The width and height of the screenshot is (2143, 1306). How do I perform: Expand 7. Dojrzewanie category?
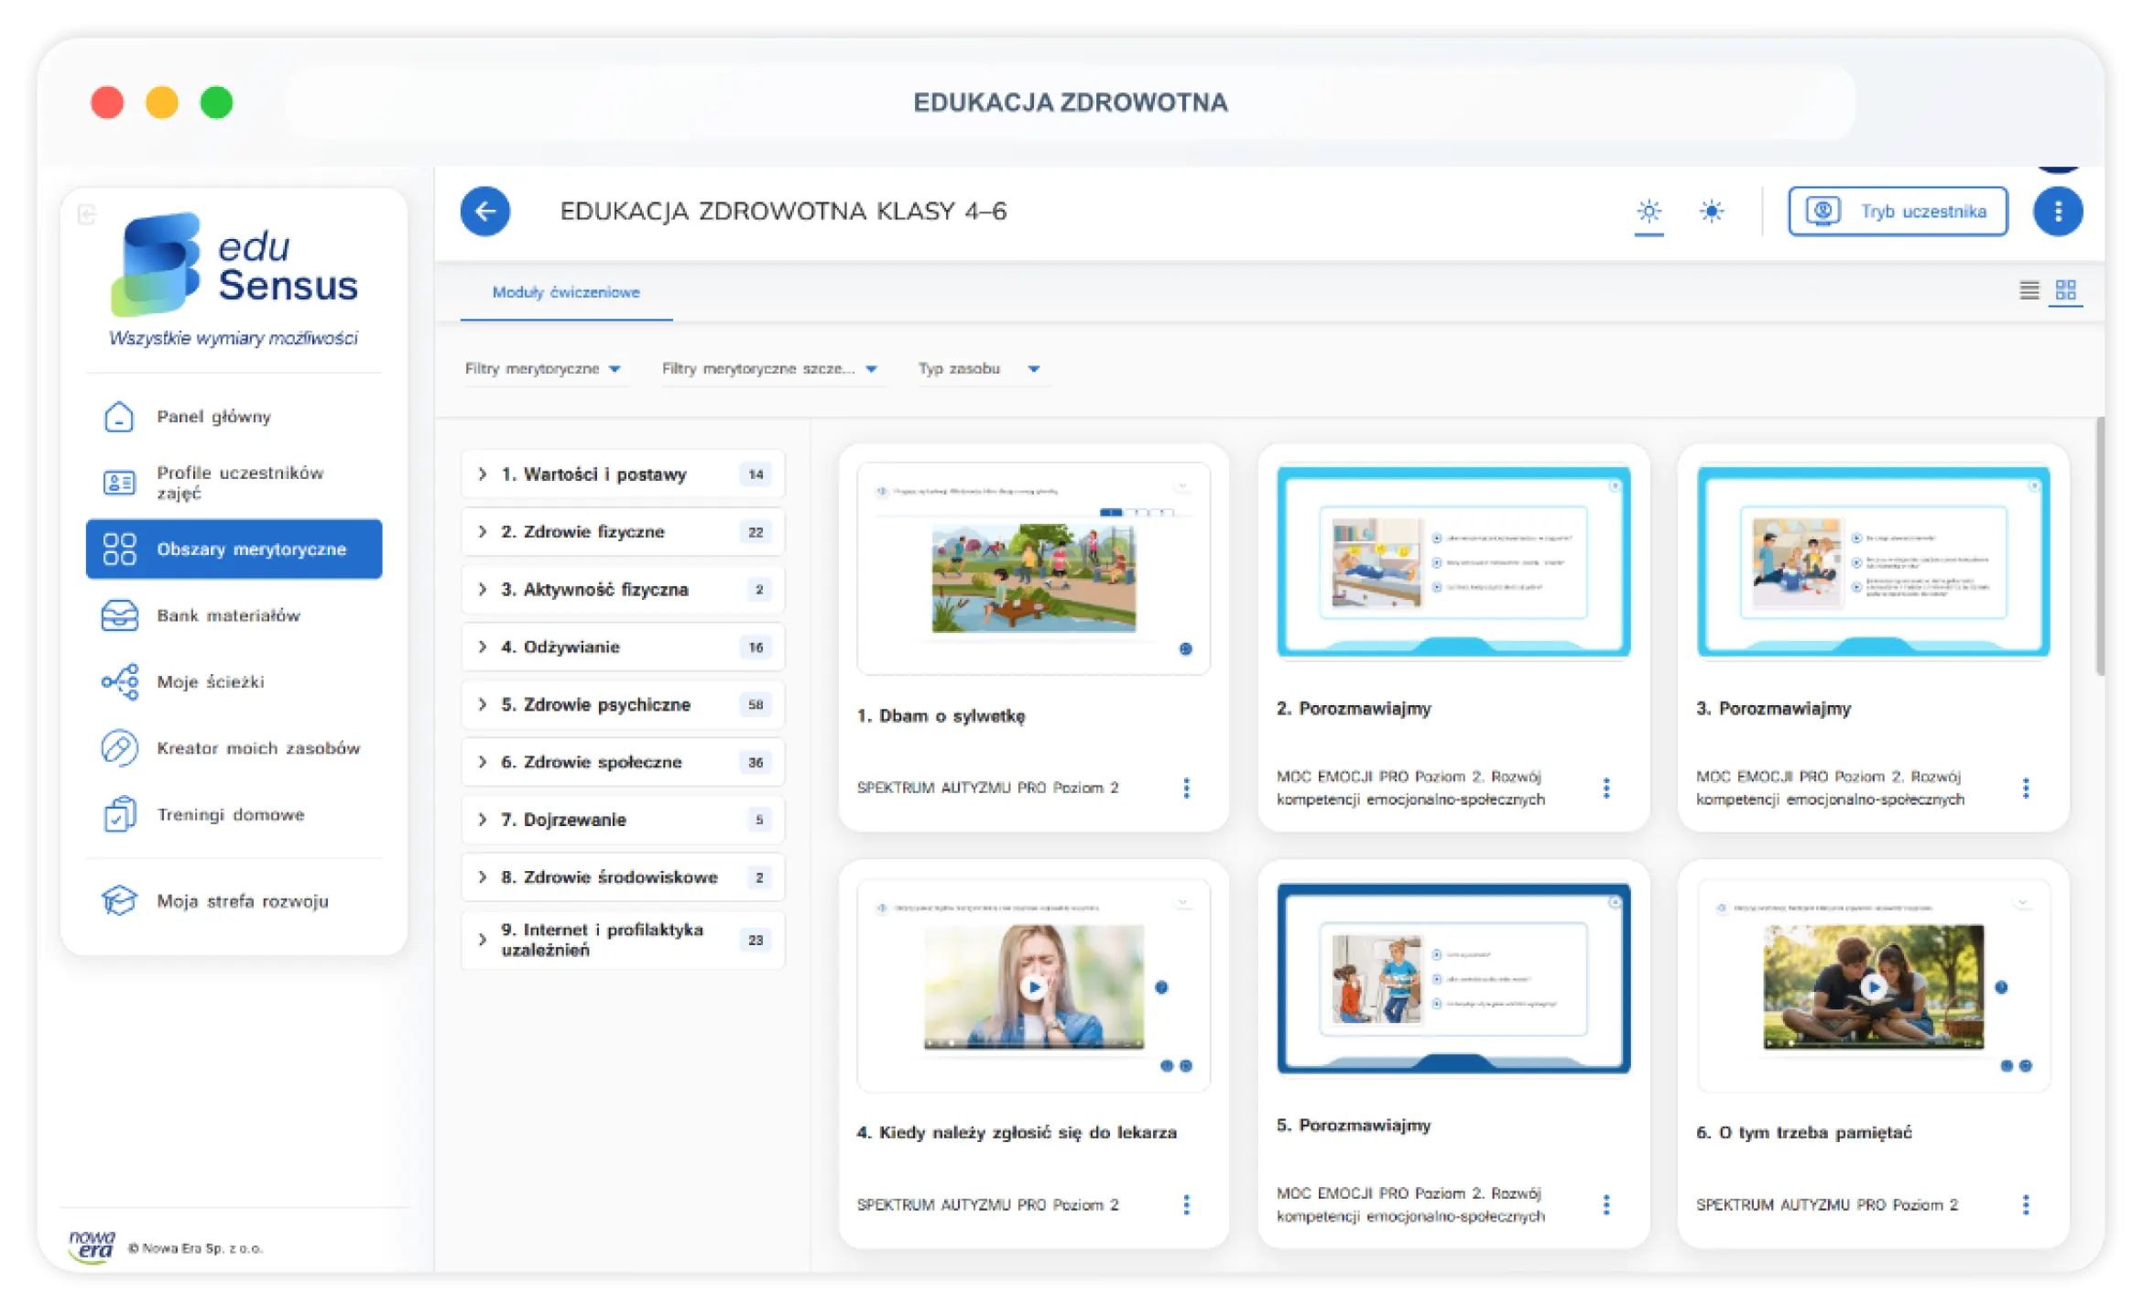click(x=623, y=820)
